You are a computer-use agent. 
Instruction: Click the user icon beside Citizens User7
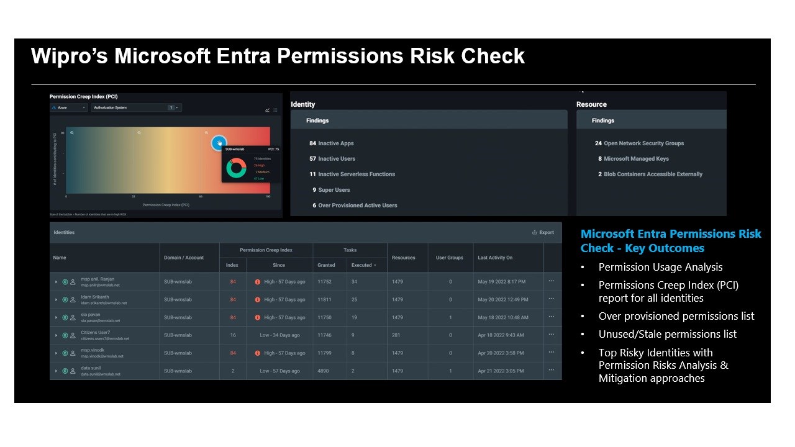coord(73,335)
